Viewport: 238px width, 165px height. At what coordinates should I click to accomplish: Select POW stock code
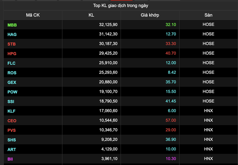(12, 92)
